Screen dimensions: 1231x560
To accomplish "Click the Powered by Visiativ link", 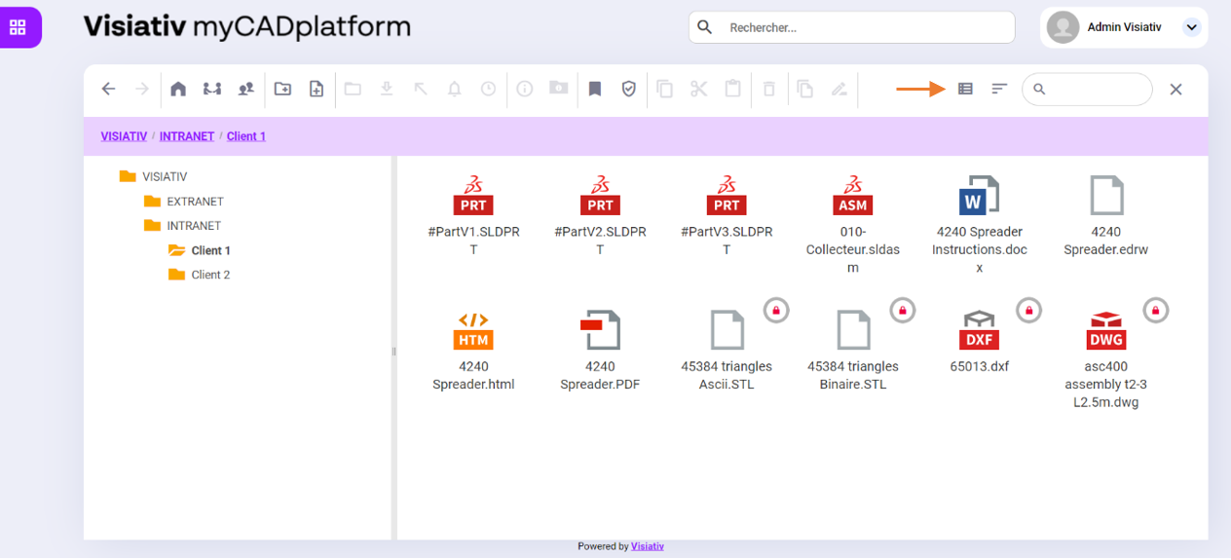I will pos(647,546).
